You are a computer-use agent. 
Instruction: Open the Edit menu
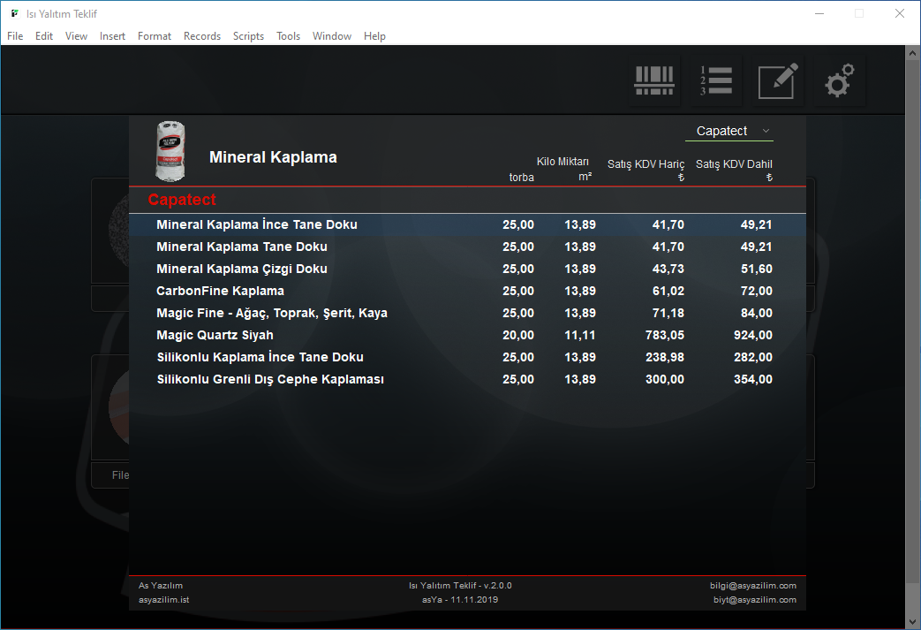coord(44,36)
